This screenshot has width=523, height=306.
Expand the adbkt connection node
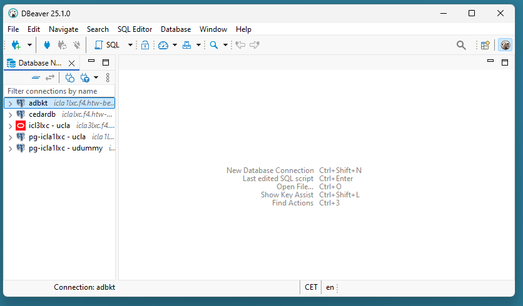pos(10,104)
